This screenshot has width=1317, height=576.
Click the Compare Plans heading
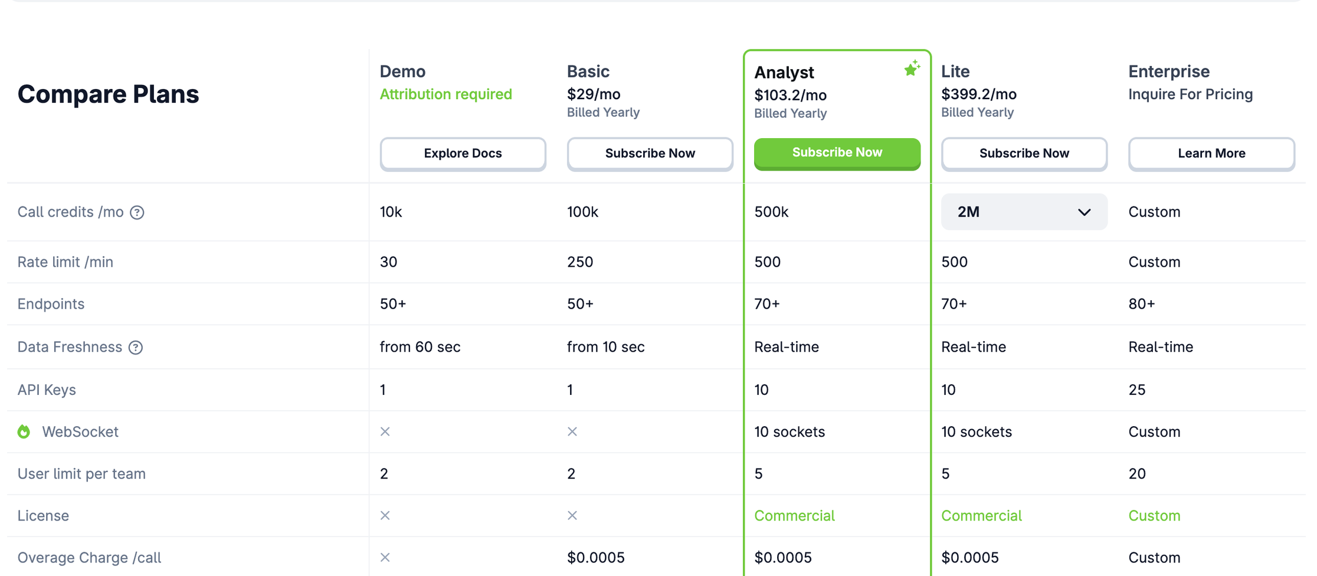click(109, 94)
